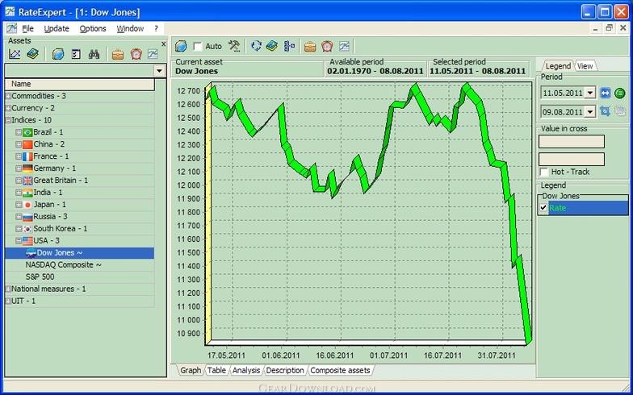The height and width of the screenshot is (395, 633).
Task: Open the File menu
Action: (27, 29)
